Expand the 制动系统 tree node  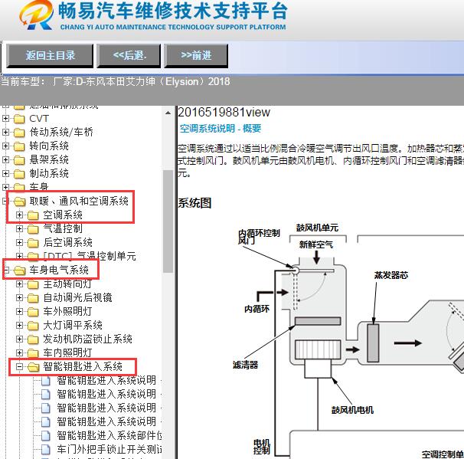click(x=5, y=173)
